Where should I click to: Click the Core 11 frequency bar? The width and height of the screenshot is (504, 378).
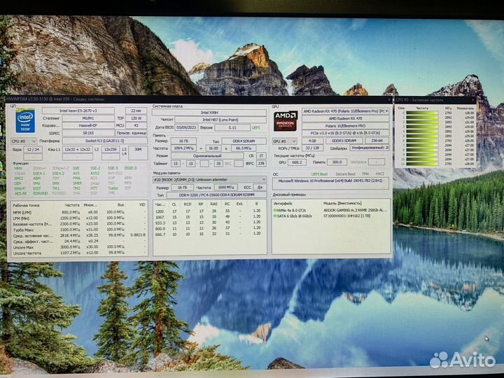point(422,165)
